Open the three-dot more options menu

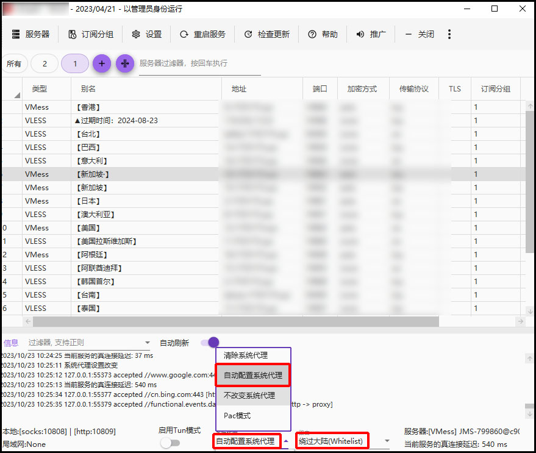tap(449, 35)
